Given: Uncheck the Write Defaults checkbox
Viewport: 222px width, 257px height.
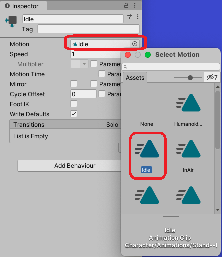Looking at the screenshot, I should tap(74, 114).
